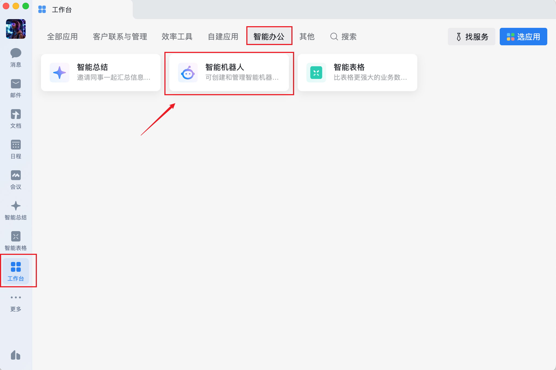Switch to 其他 tab
This screenshot has height=370, width=556.
(307, 37)
